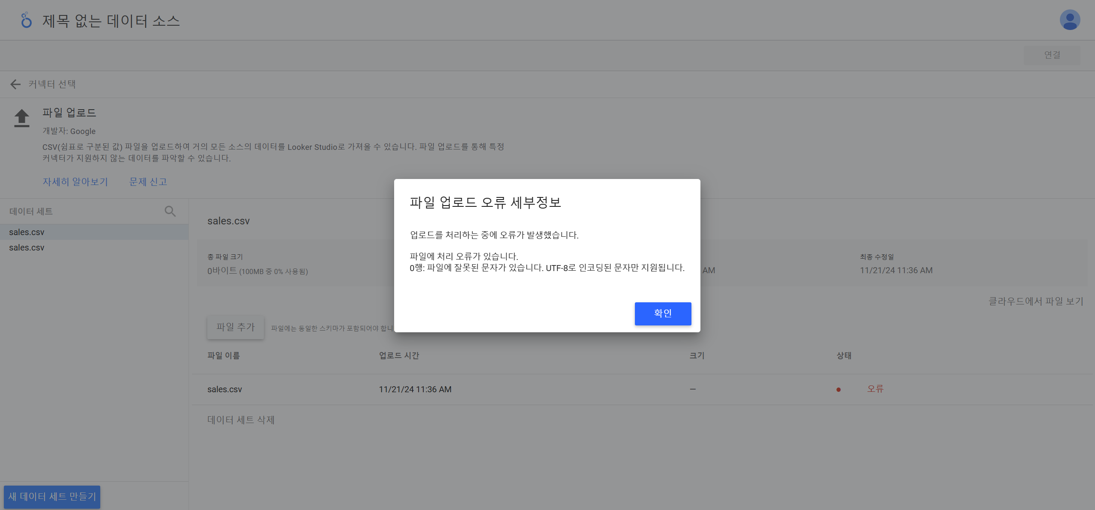Image resolution: width=1095 pixels, height=510 pixels.
Task: Click the 파일 추가 button
Action: click(236, 327)
